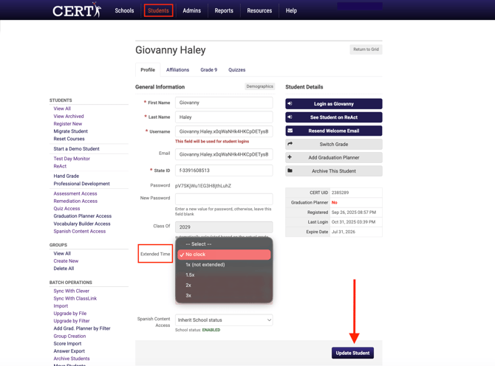Screen dimensions: 495x366
Task: Click envelope icon on Resend Welcome Email
Action: pyautogui.click(x=290, y=131)
